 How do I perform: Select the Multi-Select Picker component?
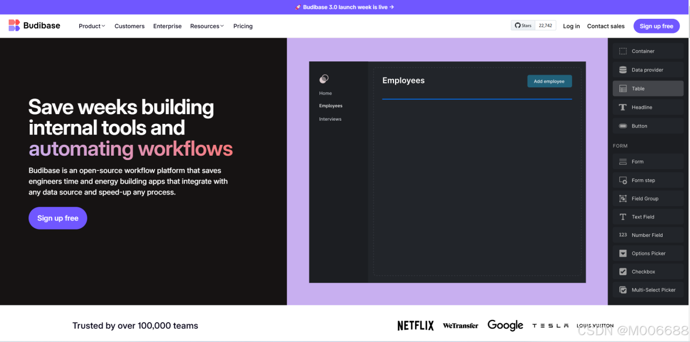pos(648,290)
